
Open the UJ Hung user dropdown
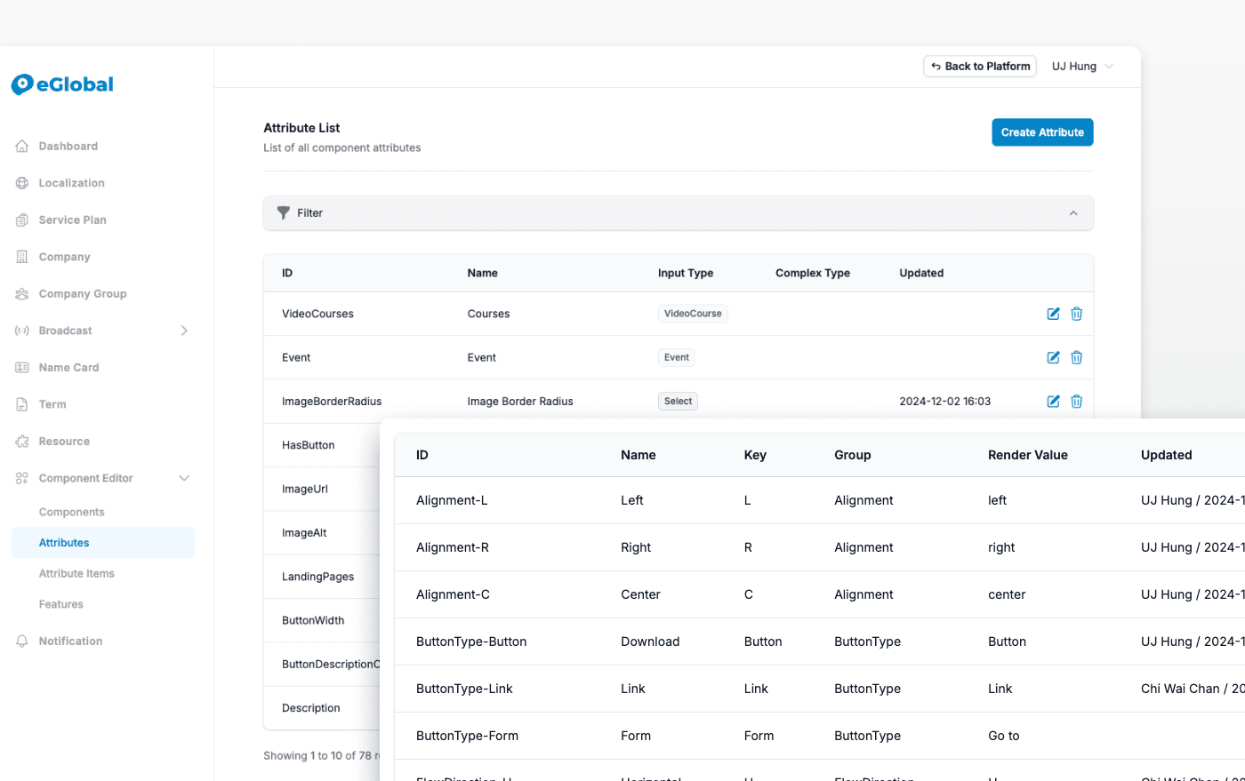click(1082, 67)
